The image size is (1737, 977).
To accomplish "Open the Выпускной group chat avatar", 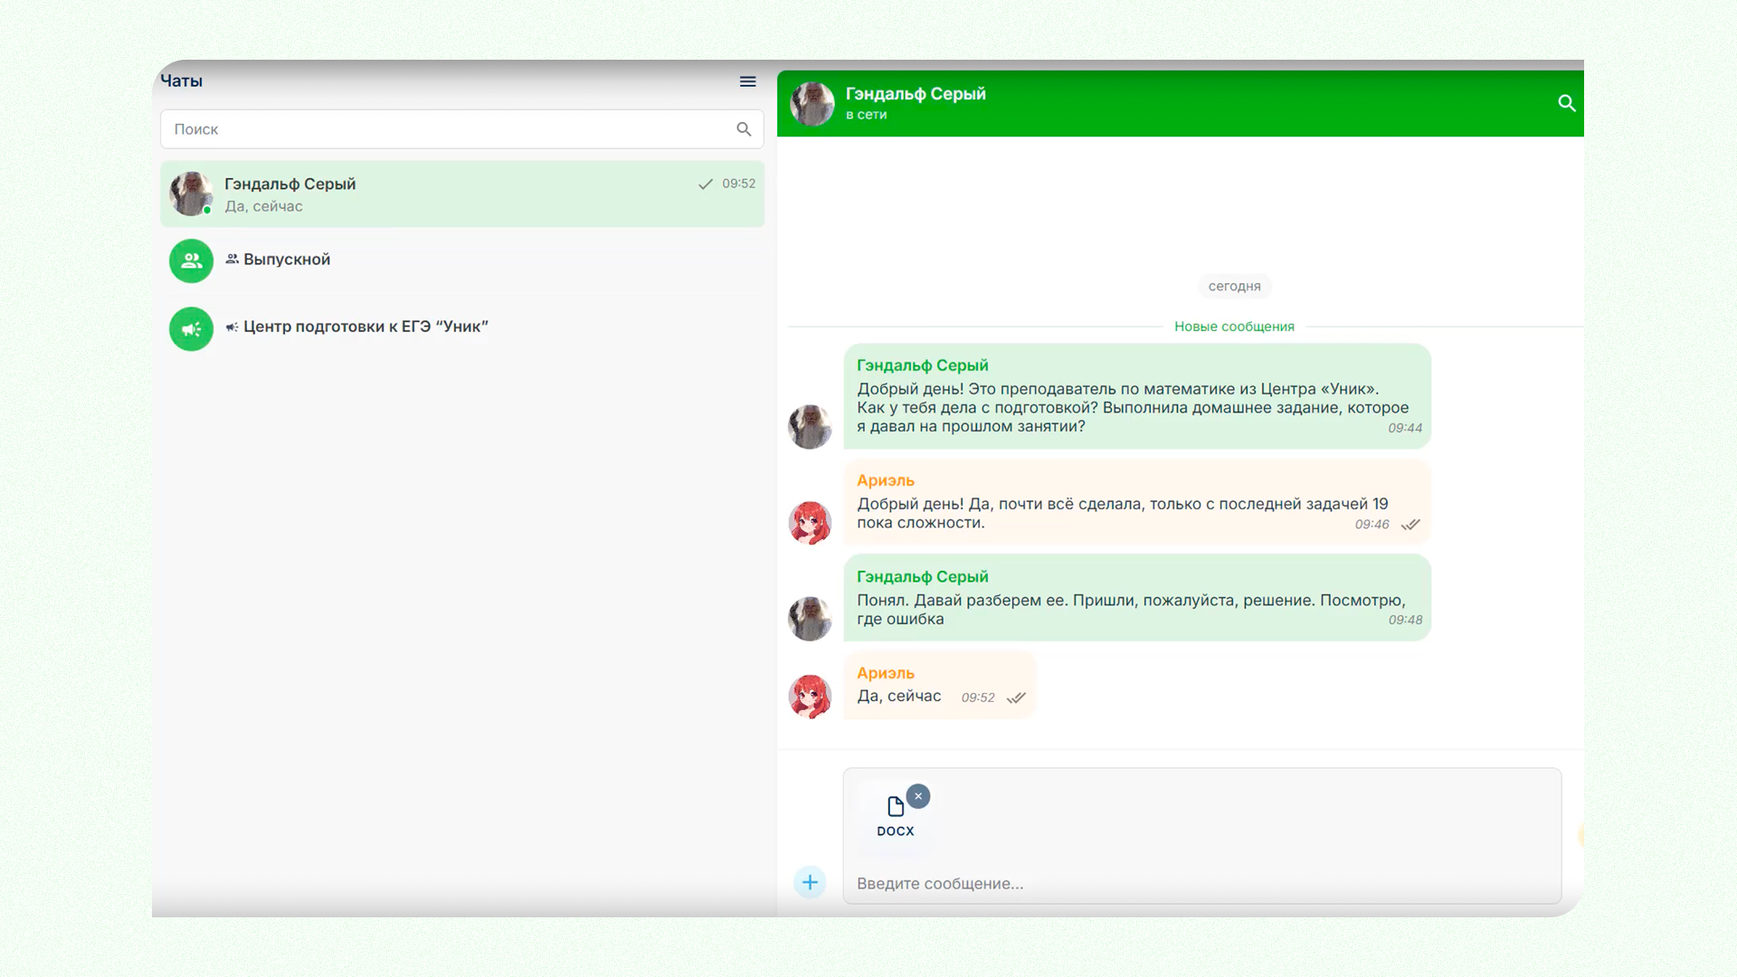I will point(191,261).
